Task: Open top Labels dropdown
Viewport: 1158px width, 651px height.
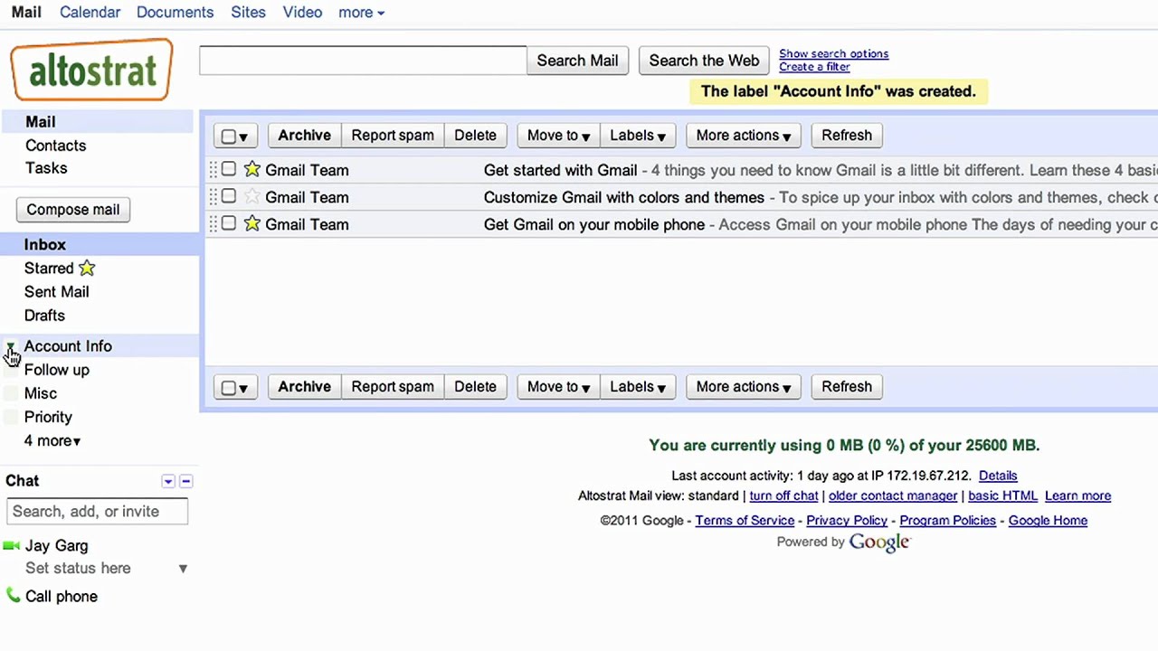Action: click(x=637, y=136)
